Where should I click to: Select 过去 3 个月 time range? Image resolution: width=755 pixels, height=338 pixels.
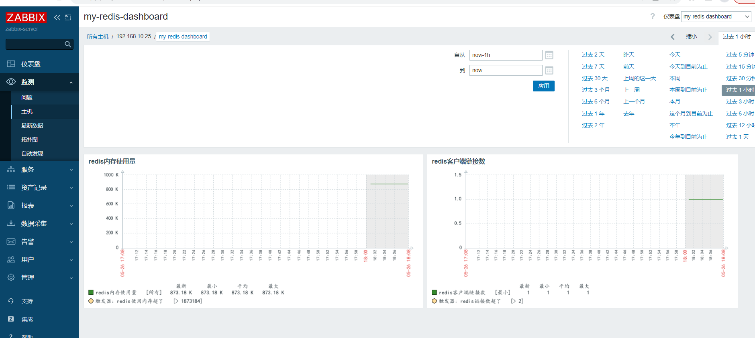pyautogui.click(x=596, y=90)
